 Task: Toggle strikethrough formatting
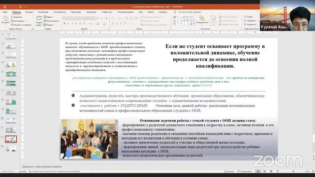[80, 24]
